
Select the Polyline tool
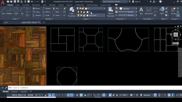pyautogui.click(x=9, y=11)
